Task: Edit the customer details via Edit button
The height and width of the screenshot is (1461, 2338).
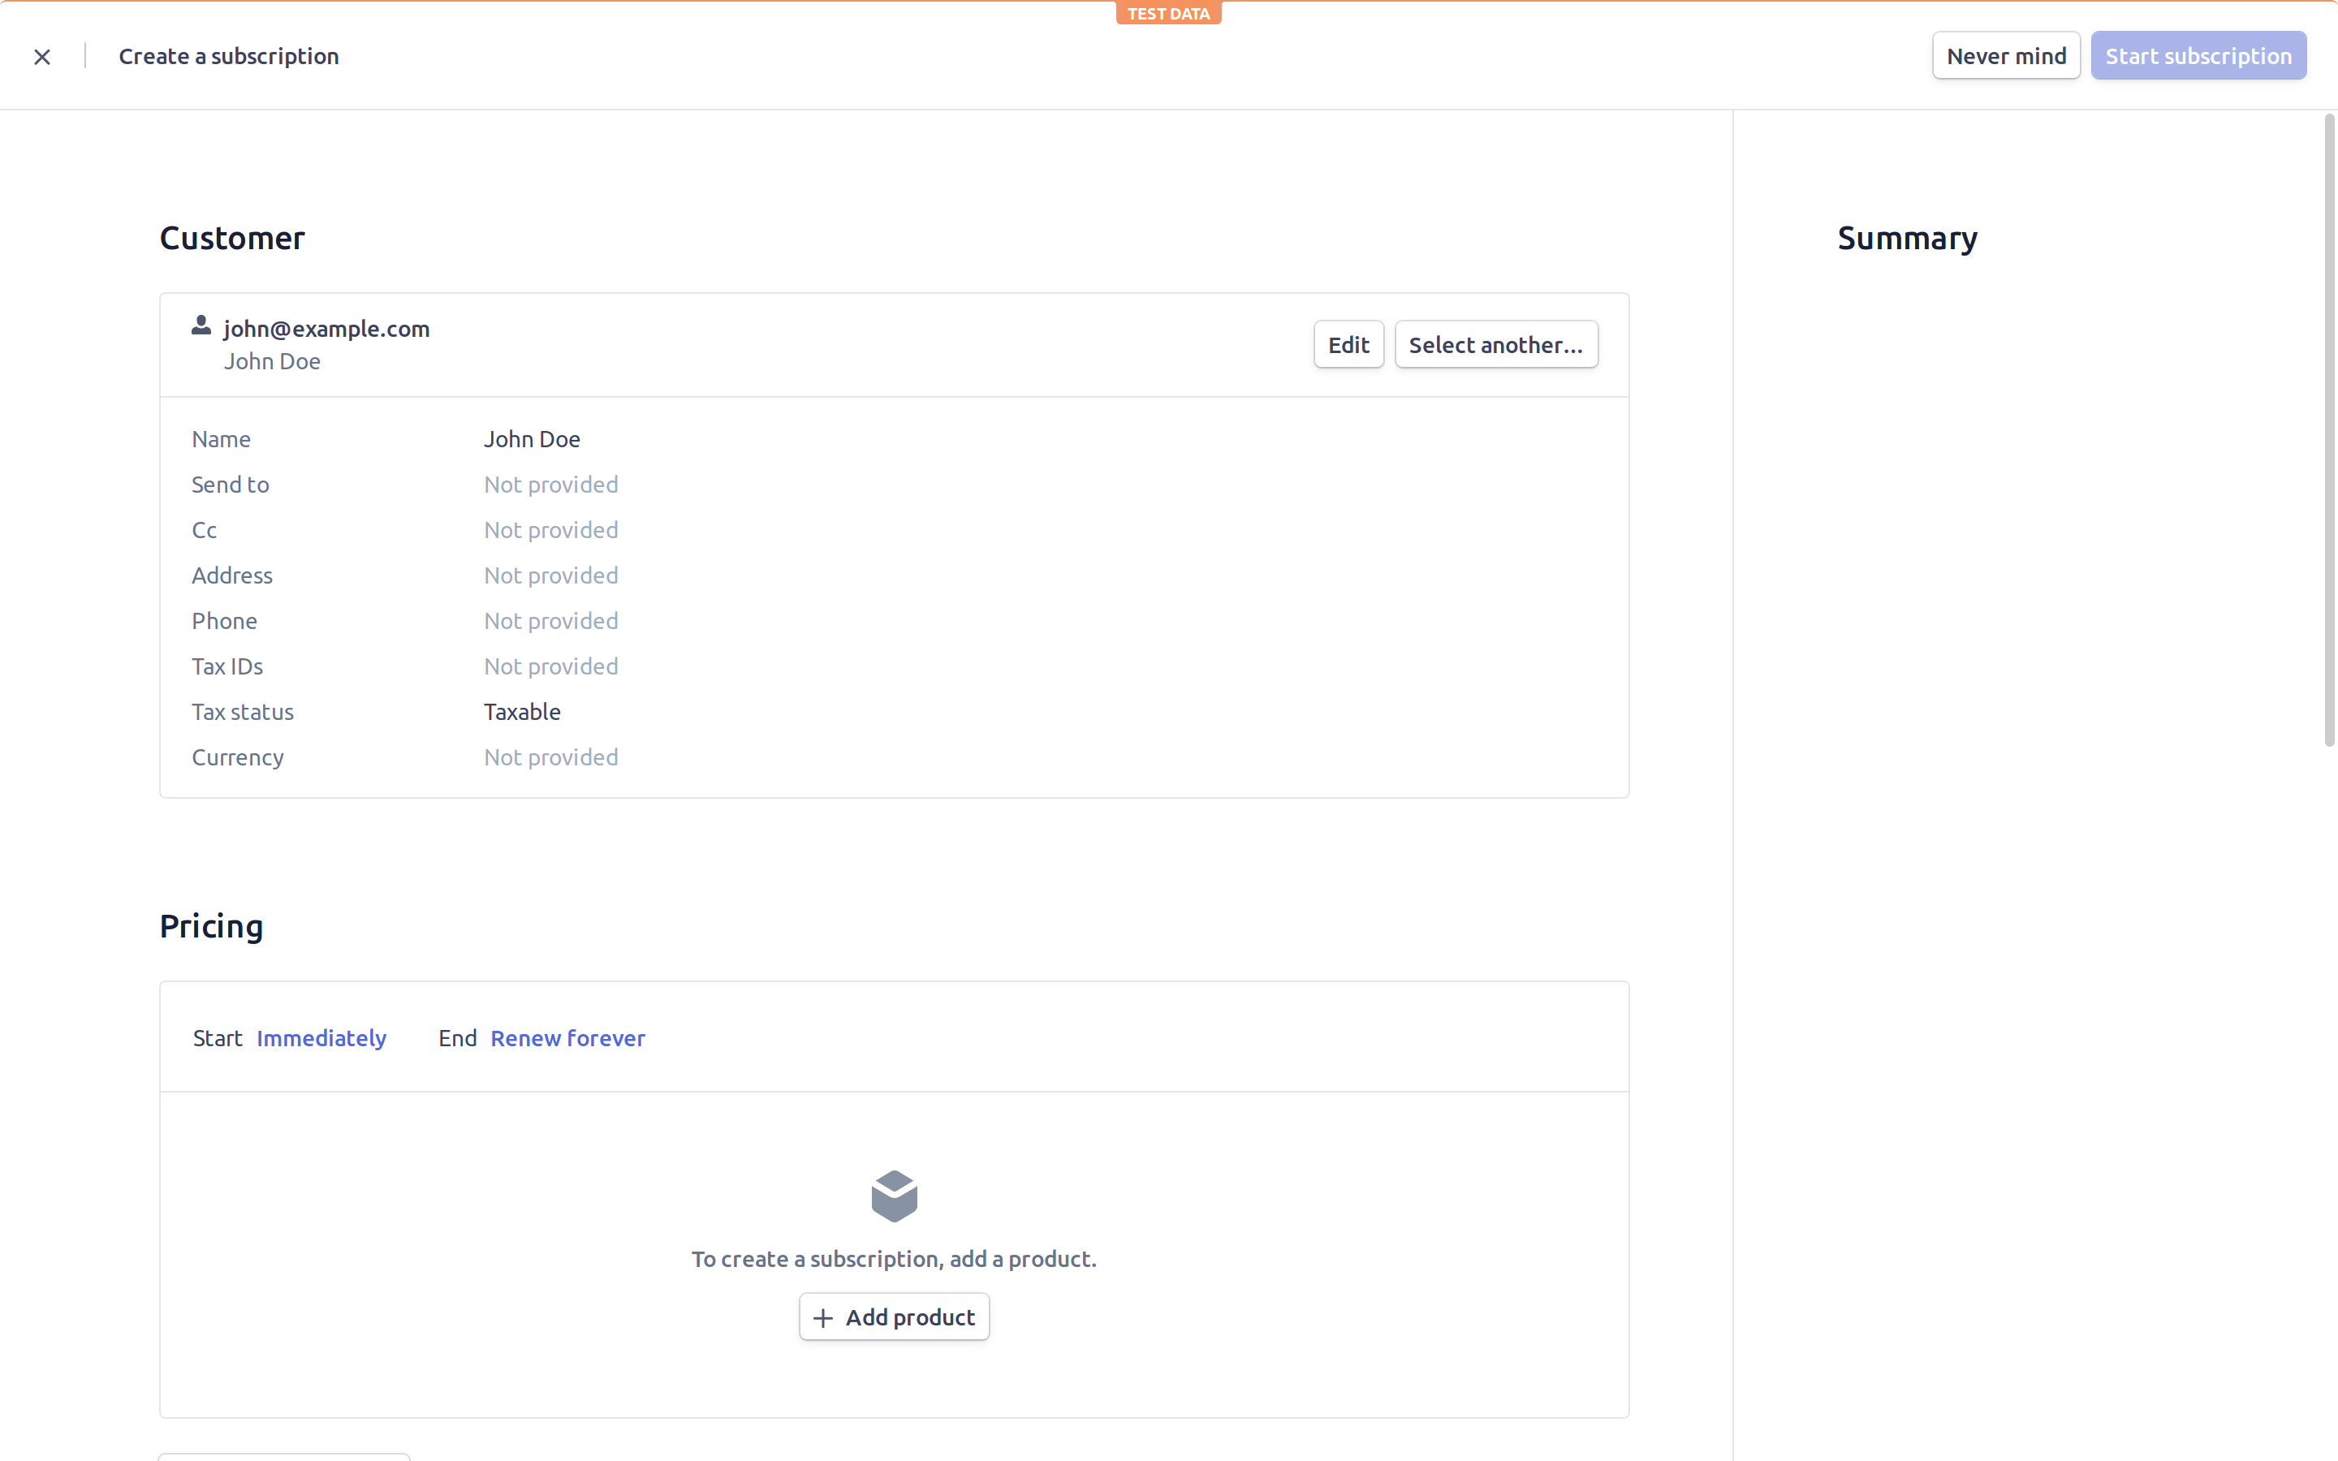Action: pyautogui.click(x=1348, y=344)
